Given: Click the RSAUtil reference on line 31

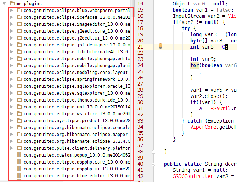Looking at the screenshot, I should click(x=220, y=108).
